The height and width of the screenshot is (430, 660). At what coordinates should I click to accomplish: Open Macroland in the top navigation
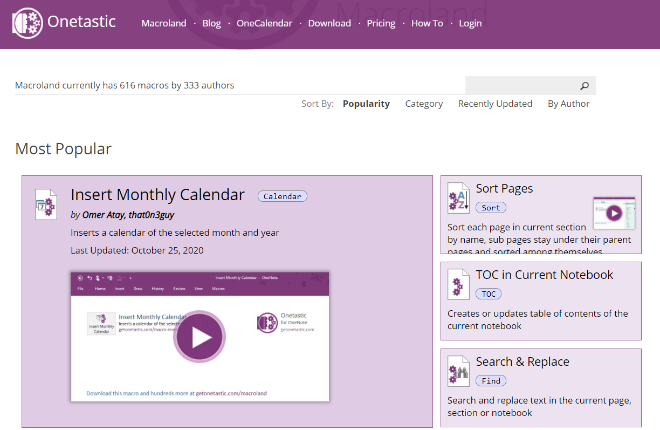(x=164, y=23)
